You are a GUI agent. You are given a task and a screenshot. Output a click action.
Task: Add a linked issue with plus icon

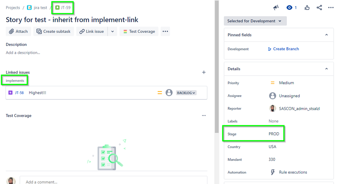point(204,72)
